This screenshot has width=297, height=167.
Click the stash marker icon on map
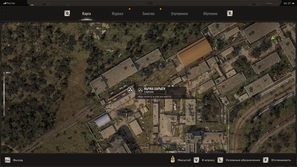tap(131, 90)
